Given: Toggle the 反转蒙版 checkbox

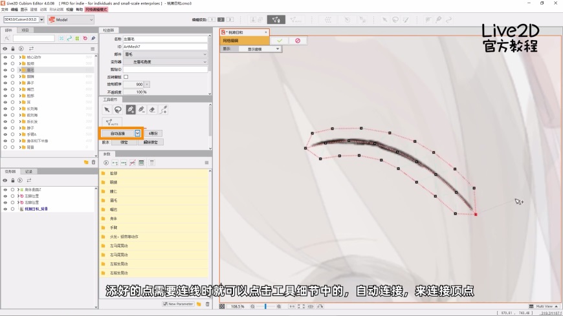Looking at the screenshot, I should [x=126, y=77].
